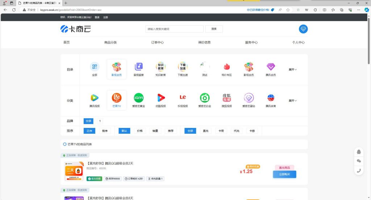Viewport: 371px width, 200px height.
Task: Open 服务中心 navigation item
Action: pyautogui.click(x=251, y=42)
